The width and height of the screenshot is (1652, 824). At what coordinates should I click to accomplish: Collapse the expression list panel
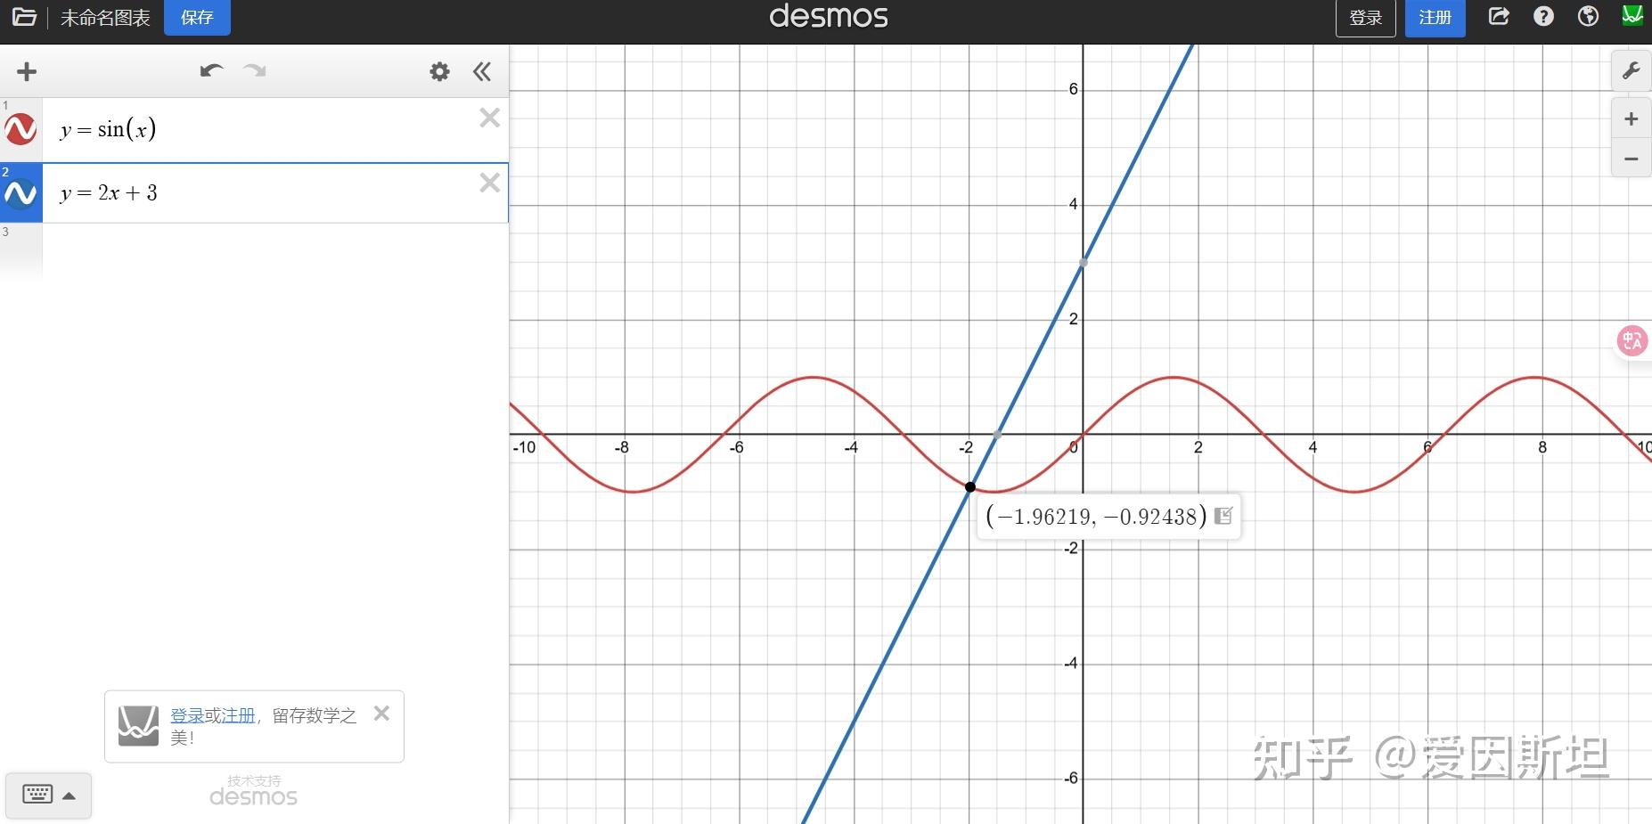(482, 71)
